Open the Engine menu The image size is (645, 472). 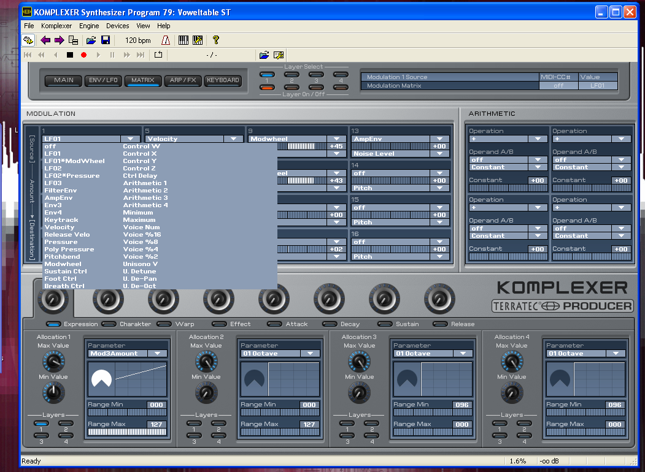[x=89, y=26]
